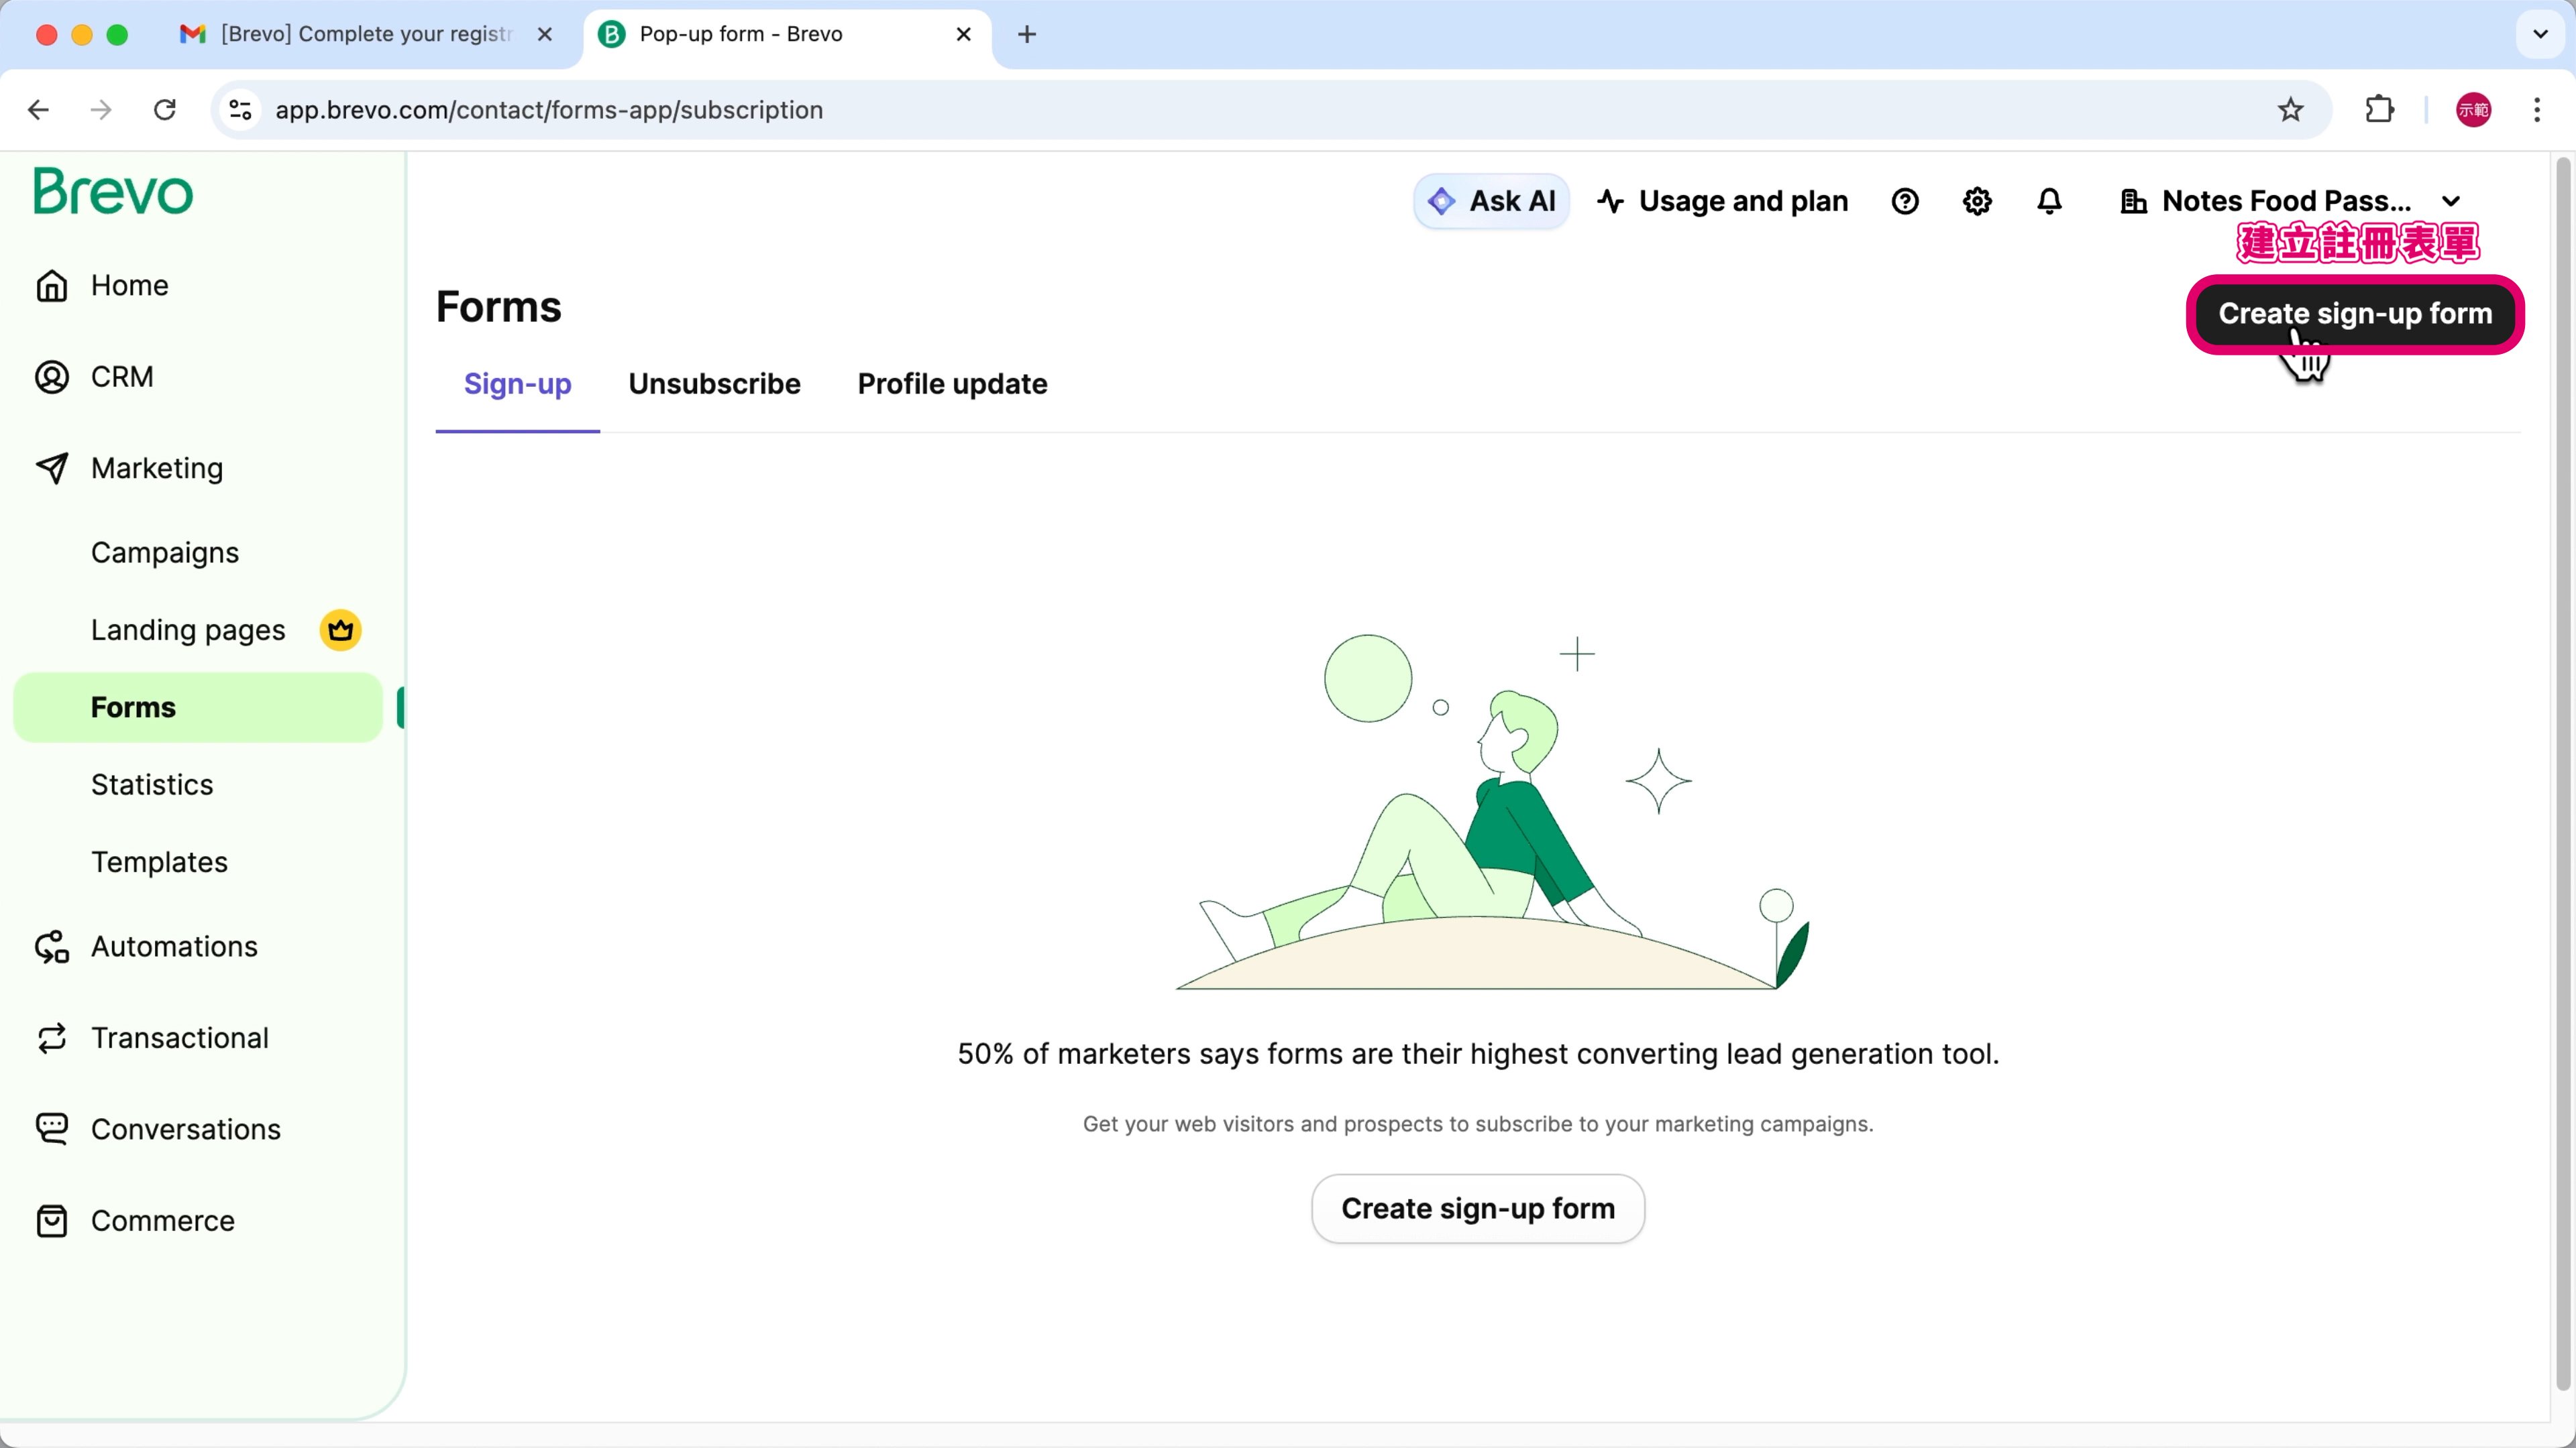Open Usage and plan
The width and height of the screenshot is (2576, 1448).
pyautogui.click(x=1723, y=201)
